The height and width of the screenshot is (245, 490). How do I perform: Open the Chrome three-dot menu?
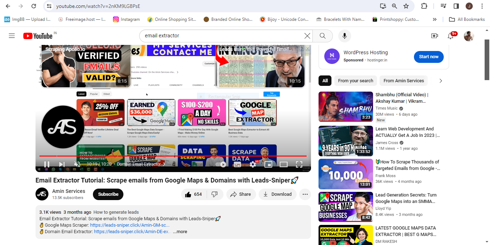pyautogui.click(x=482, y=6)
